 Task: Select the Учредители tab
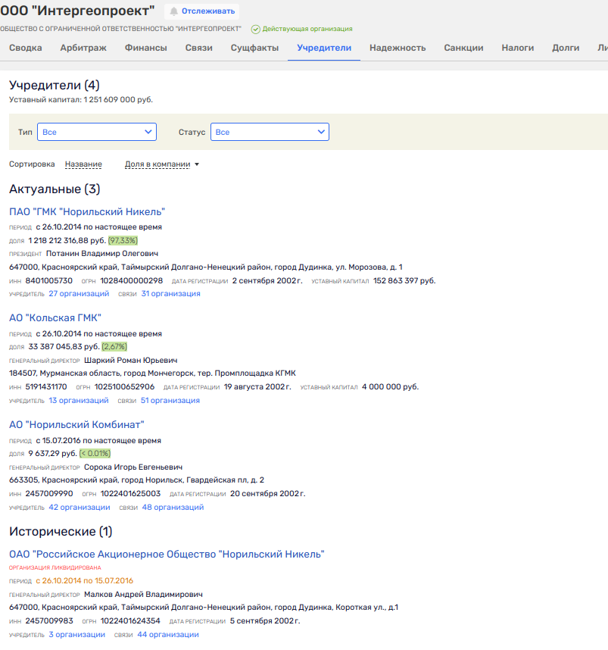(x=324, y=48)
